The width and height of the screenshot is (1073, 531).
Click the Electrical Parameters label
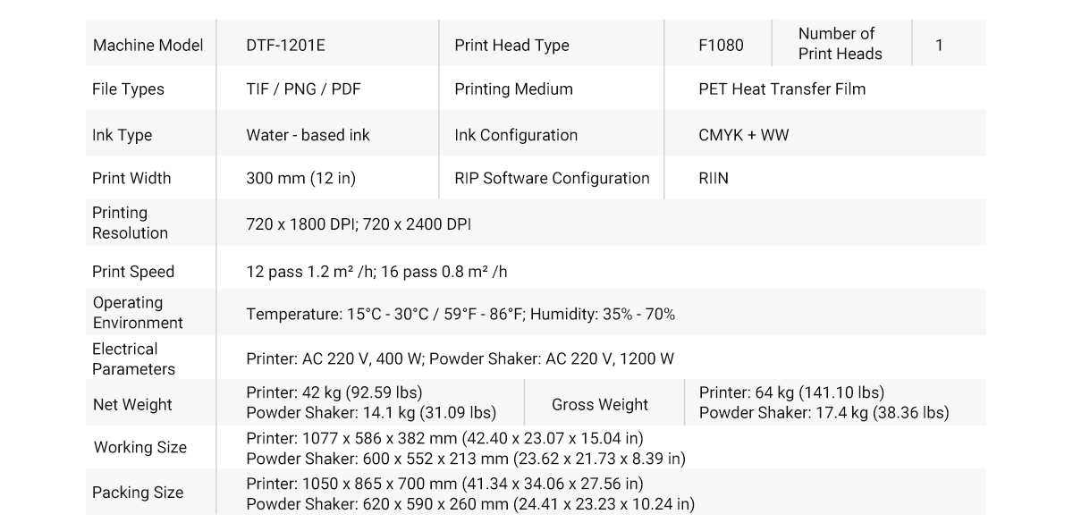click(133, 358)
